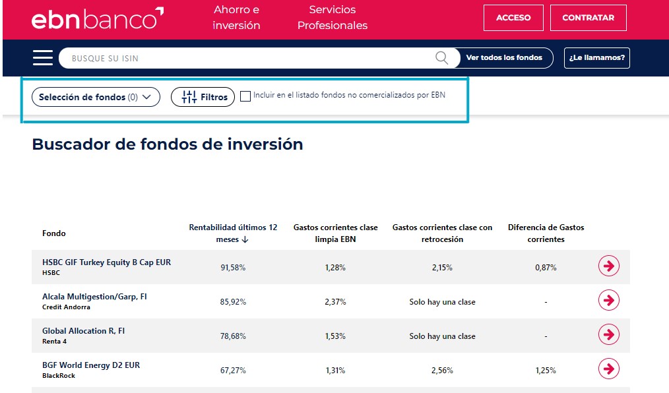Expand the Selección de fondos dropdown

point(96,97)
